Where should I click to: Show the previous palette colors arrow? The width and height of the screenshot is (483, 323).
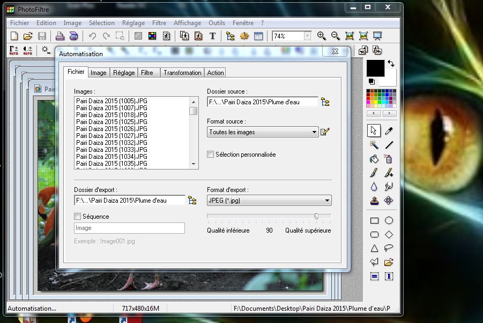[374, 113]
